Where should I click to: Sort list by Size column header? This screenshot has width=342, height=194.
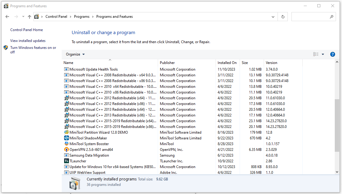tap(252, 63)
